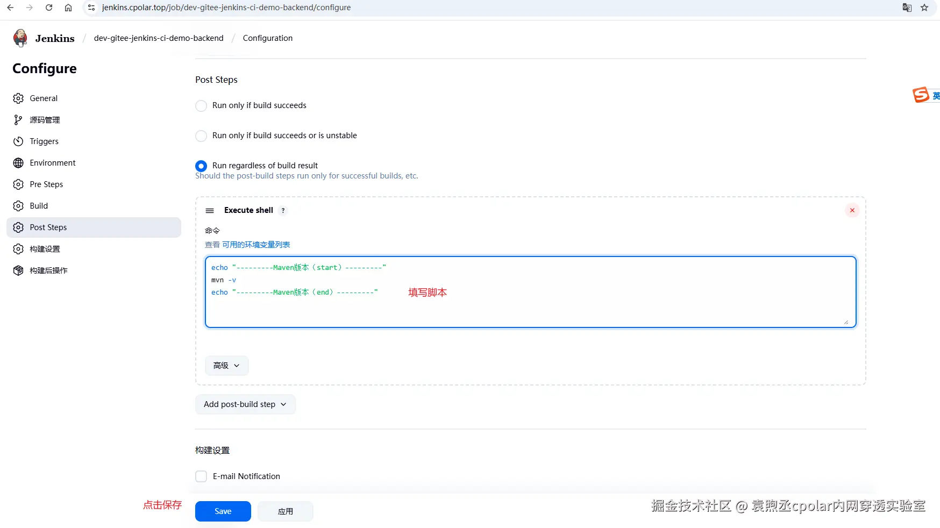
Task: Click the General gear icon in sidebar
Action: [18, 98]
